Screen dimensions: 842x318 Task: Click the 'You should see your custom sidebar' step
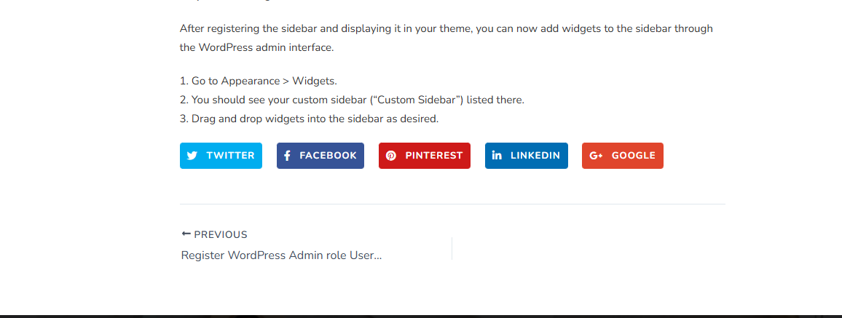[x=353, y=100]
